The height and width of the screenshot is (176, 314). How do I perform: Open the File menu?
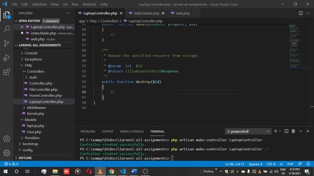(x=14, y=4)
